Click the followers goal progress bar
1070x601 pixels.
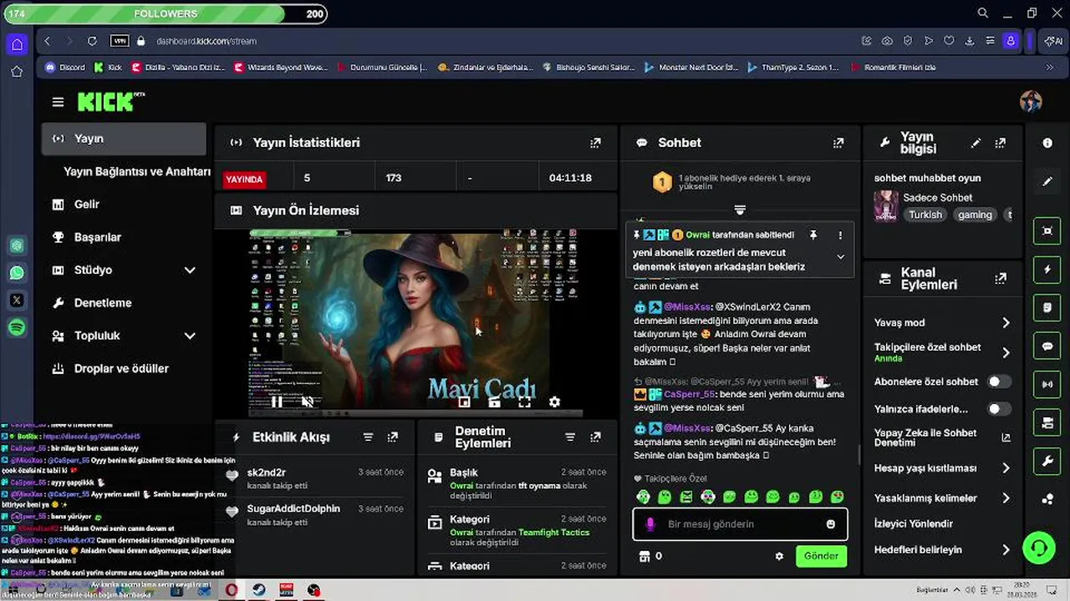coord(166,13)
